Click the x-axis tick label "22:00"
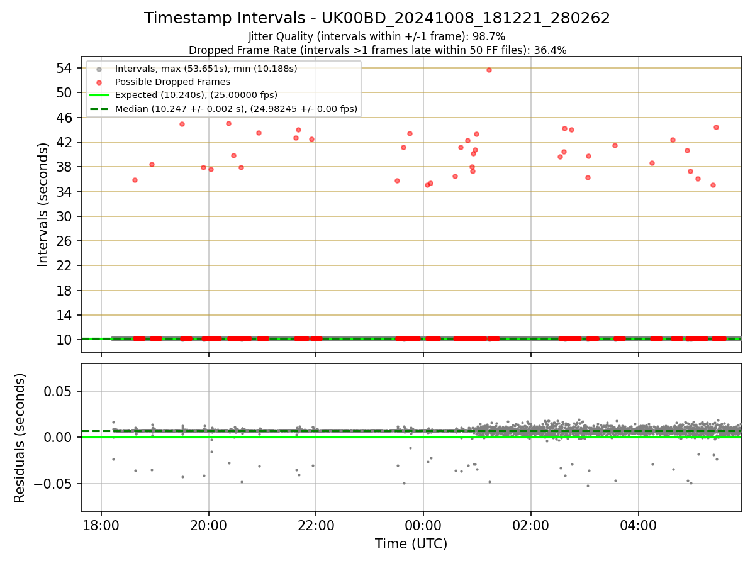Screen dimensions: 755x566 [316, 524]
